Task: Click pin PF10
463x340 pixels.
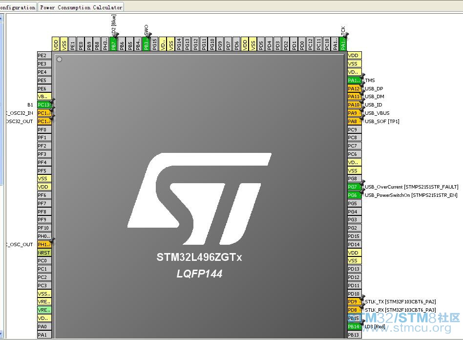Action: point(44,228)
